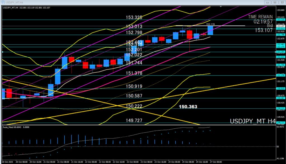Restore the USDJPY chart window
This screenshot has width=286, height=164.
(x=275, y=2)
